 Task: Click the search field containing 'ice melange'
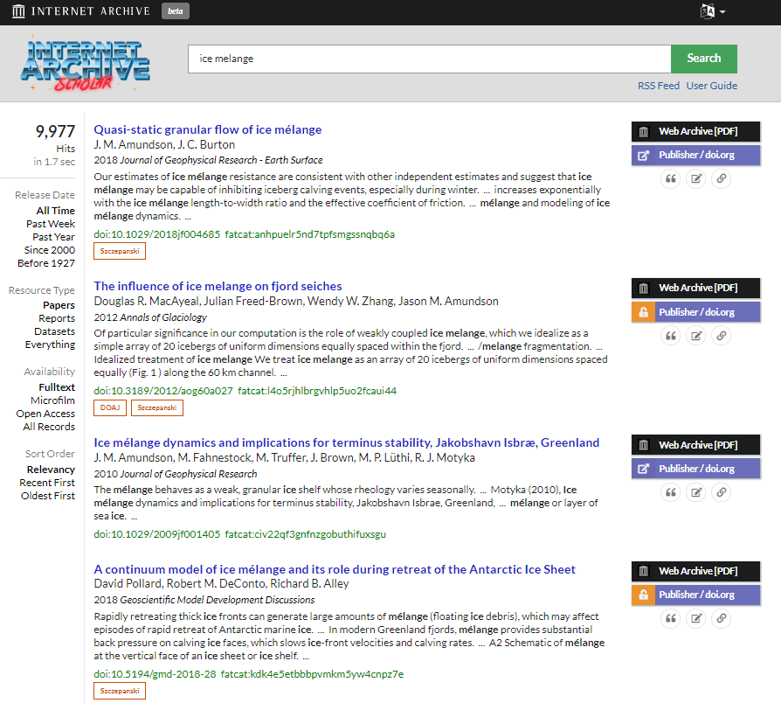pos(428,59)
